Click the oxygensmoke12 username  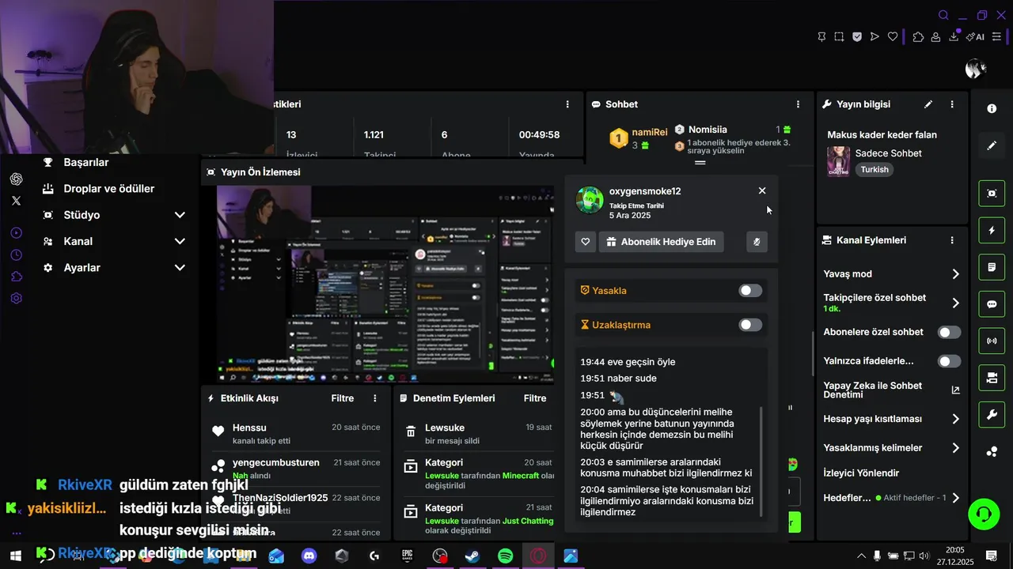(645, 191)
